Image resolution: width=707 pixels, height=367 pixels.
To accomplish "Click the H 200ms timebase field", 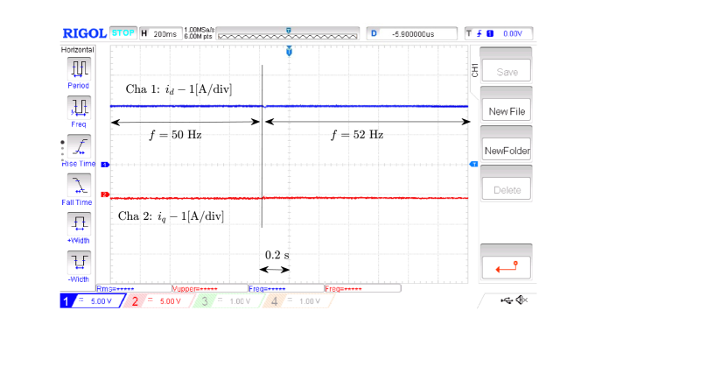I will (x=160, y=33).
